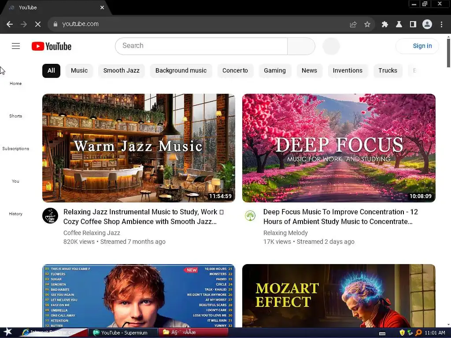
Task: Click the Relaxing Melody channel avatar
Action: coord(250,216)
